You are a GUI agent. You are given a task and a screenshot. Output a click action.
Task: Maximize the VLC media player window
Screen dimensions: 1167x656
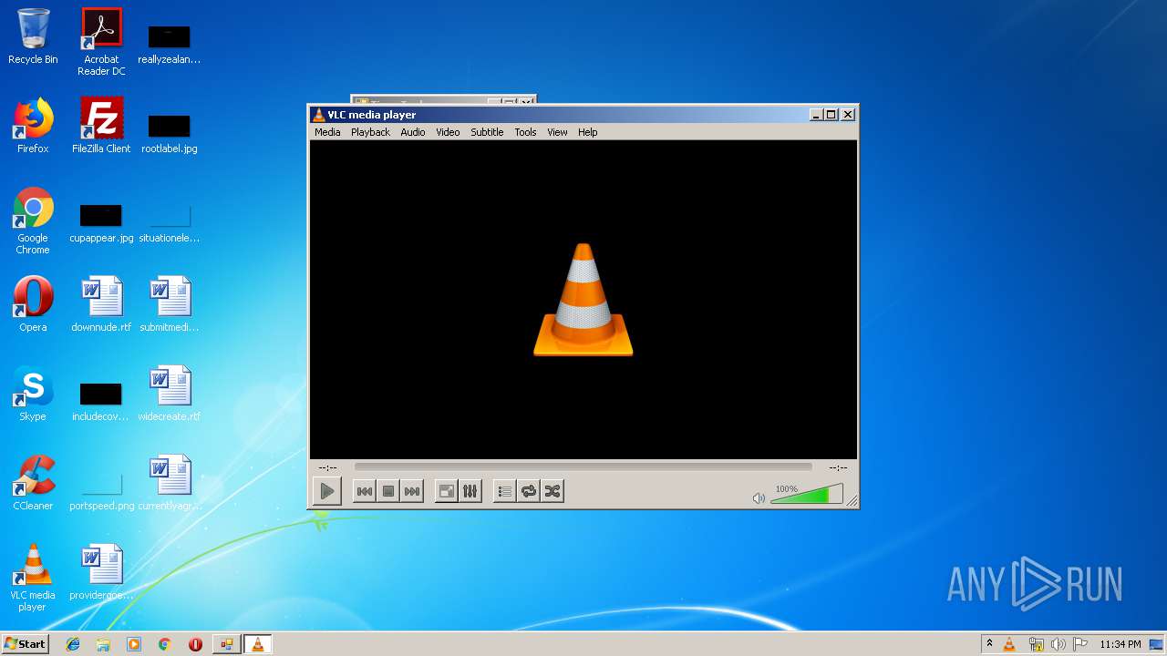[x=831, y=114]
